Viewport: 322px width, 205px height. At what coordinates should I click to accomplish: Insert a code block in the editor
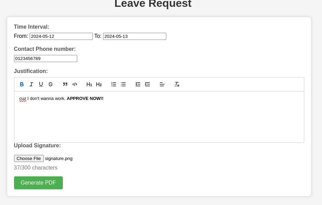pos(75,84)
